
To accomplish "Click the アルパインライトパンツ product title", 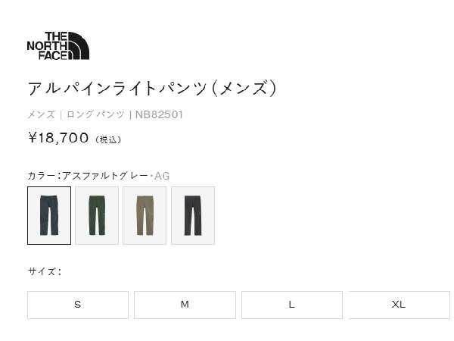I will tap(118, 89).
